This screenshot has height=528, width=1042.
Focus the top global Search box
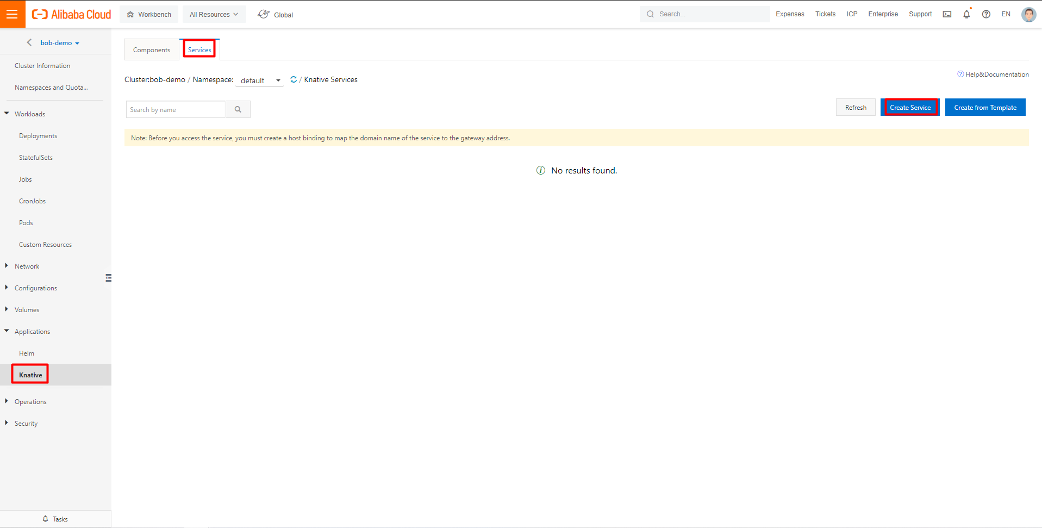704,14
